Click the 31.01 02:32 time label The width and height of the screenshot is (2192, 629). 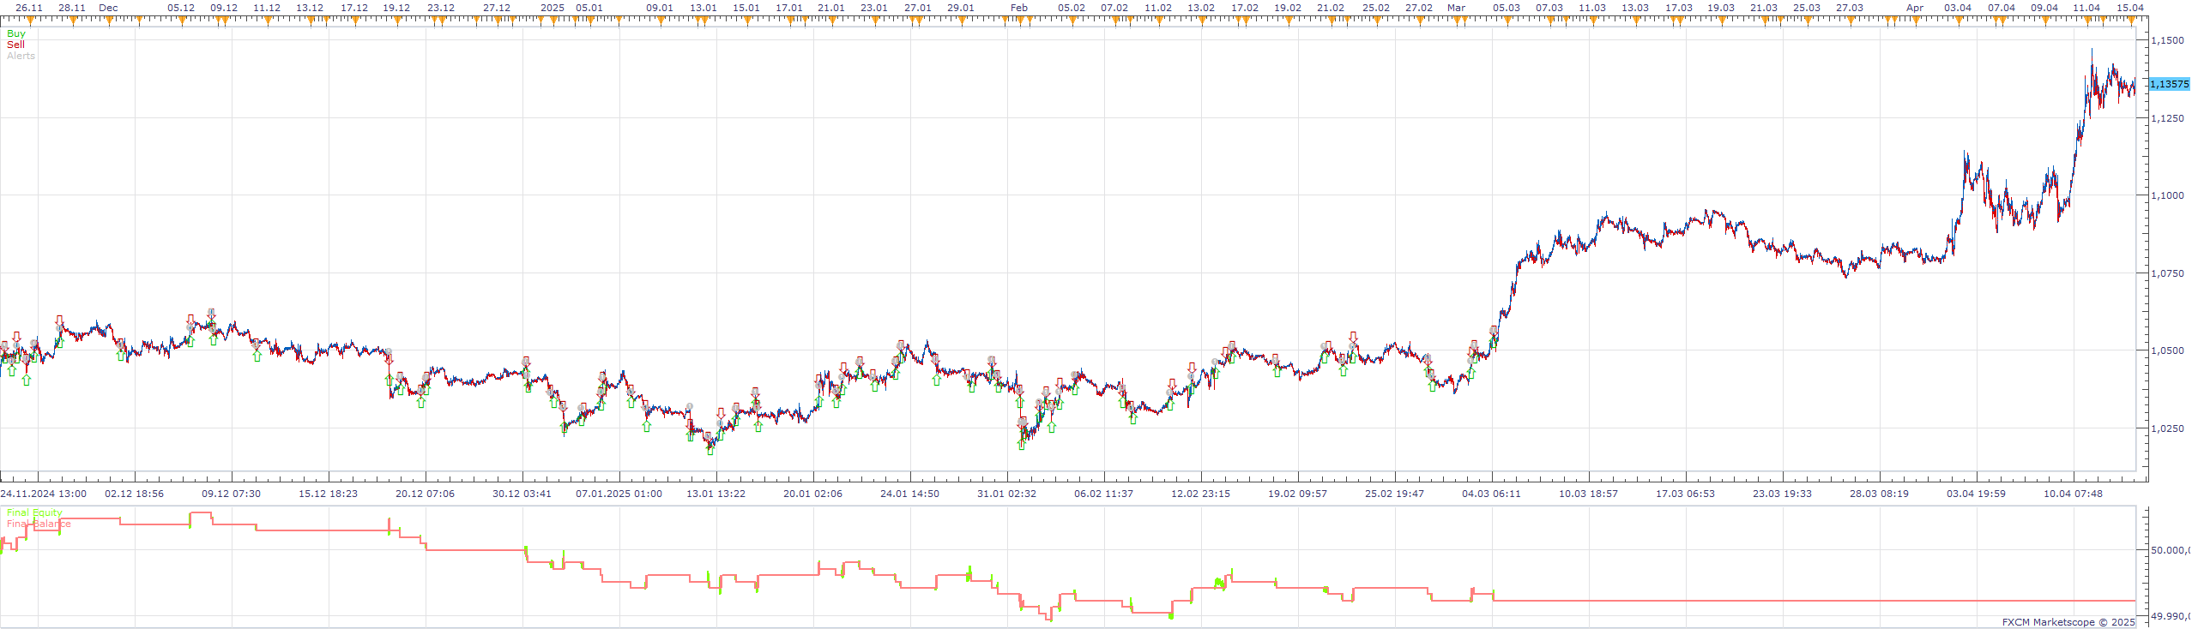[x=1006, y=494]
